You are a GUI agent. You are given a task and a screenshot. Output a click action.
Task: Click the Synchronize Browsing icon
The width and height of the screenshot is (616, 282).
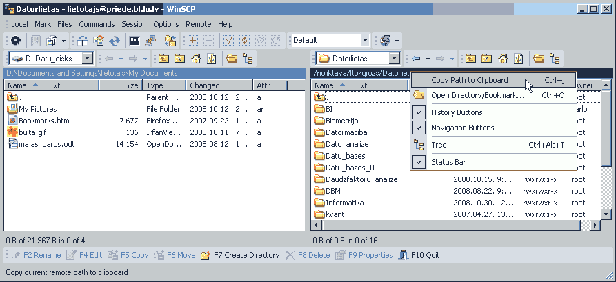(x=171, y=40)
